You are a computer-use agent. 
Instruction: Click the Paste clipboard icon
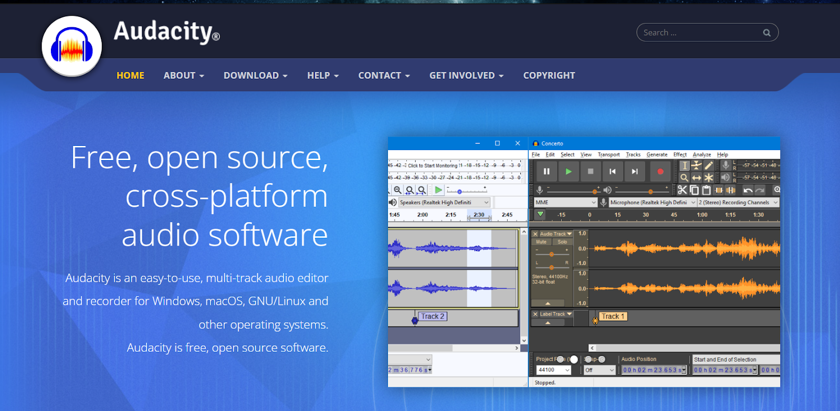(706, 190)
